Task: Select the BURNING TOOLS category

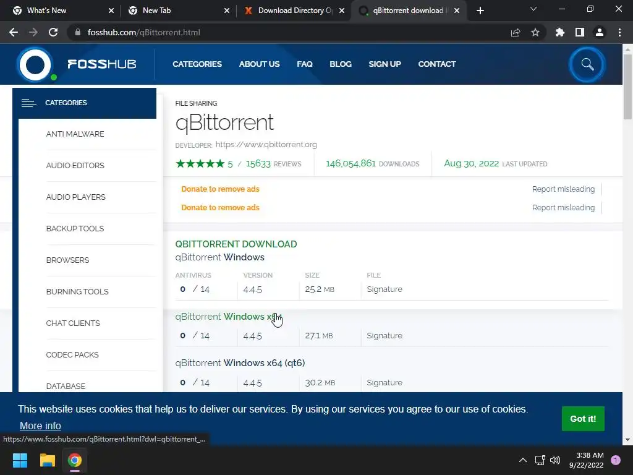Action: [x=77, y=292]
